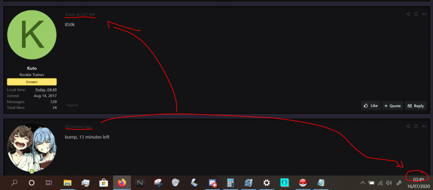Open the photo-stack app next to File Explorer
This screenshot has width=433, height=190.
point(86,183)
